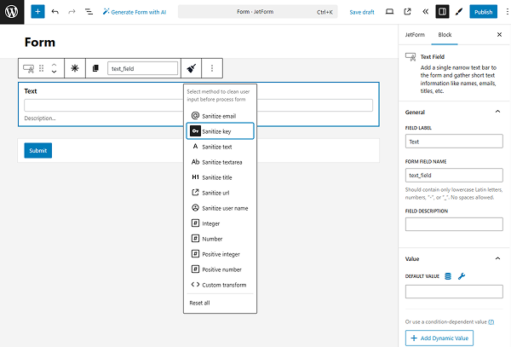Viewport: 511px width, 347px height.
Task: Collapse the Value panel section
Action: (497, 258)
